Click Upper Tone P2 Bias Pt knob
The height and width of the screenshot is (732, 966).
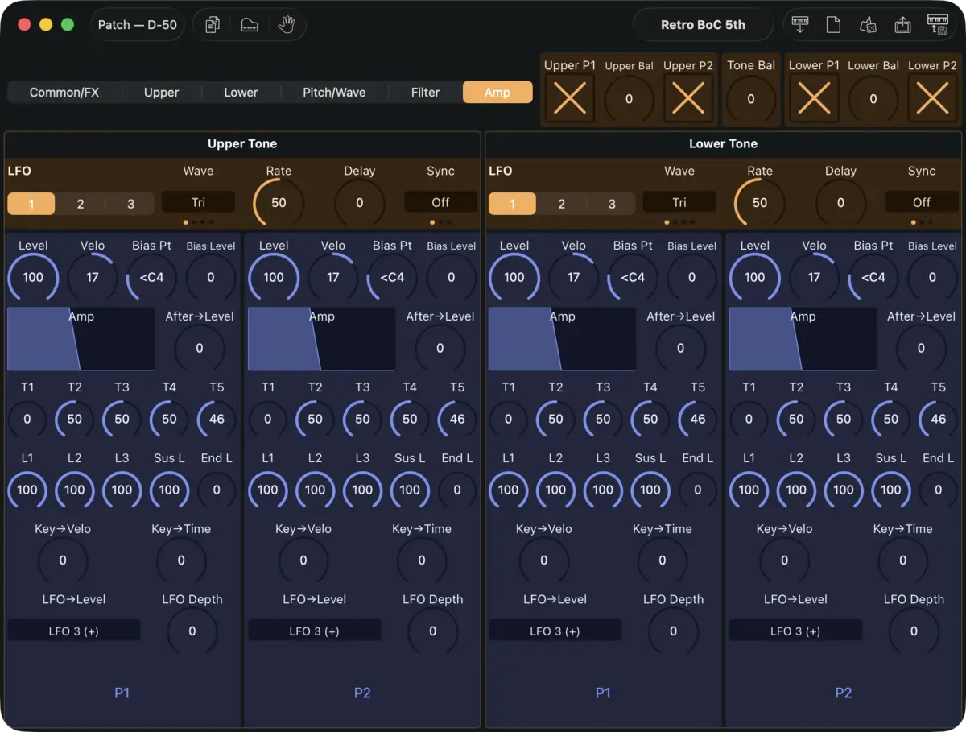tap(392, 277)
